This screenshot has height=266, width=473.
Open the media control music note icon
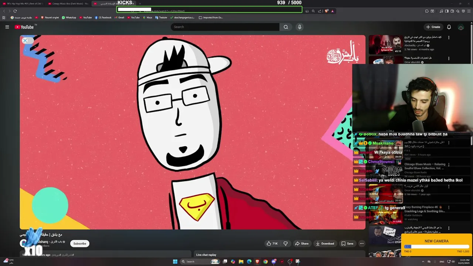pos(442,11)
